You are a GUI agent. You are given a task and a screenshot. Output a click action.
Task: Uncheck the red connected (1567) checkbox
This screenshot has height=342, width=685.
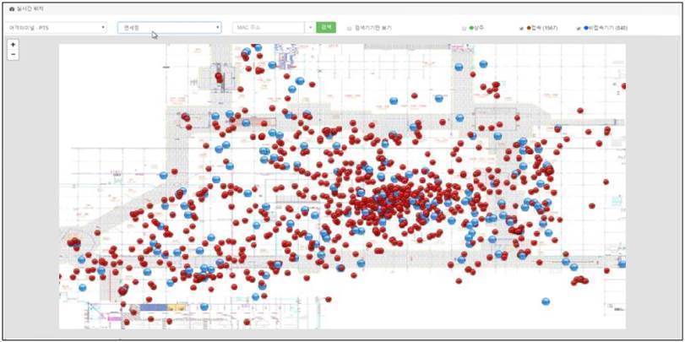point(521,29)
